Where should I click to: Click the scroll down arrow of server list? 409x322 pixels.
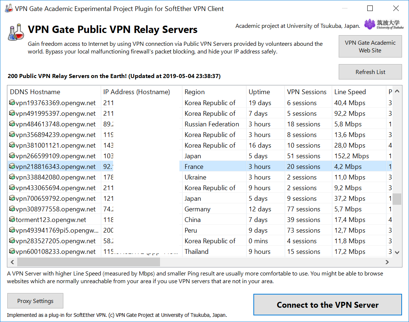pos(397,252)
